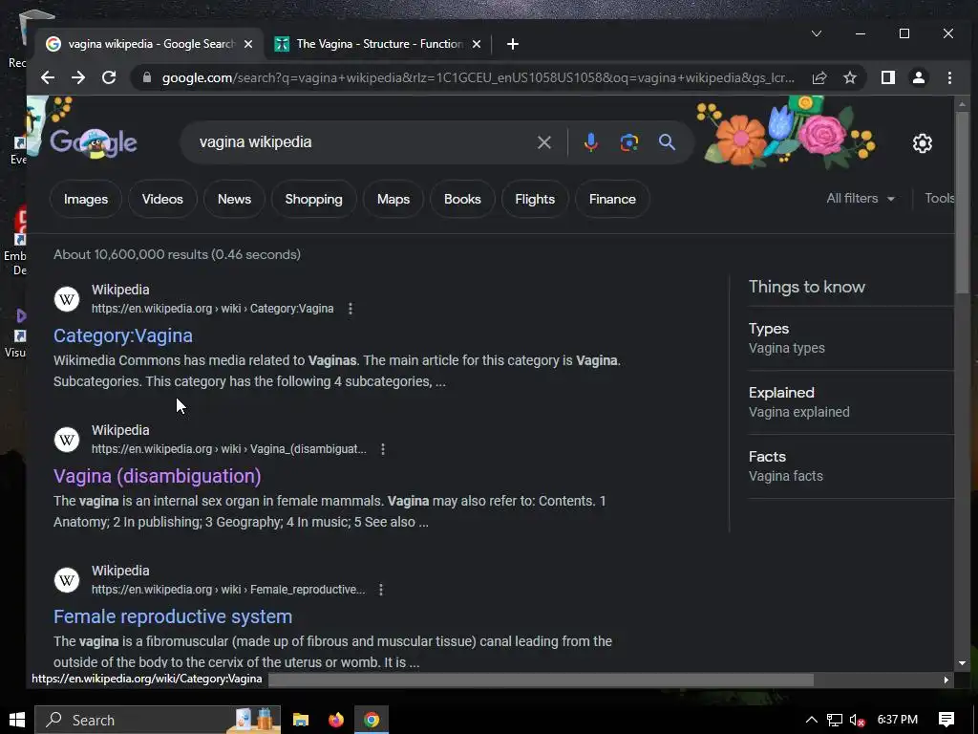The height and width of the screenshot is (734, 978).
Task: Open network status tray icon
Action: point(835,720)
